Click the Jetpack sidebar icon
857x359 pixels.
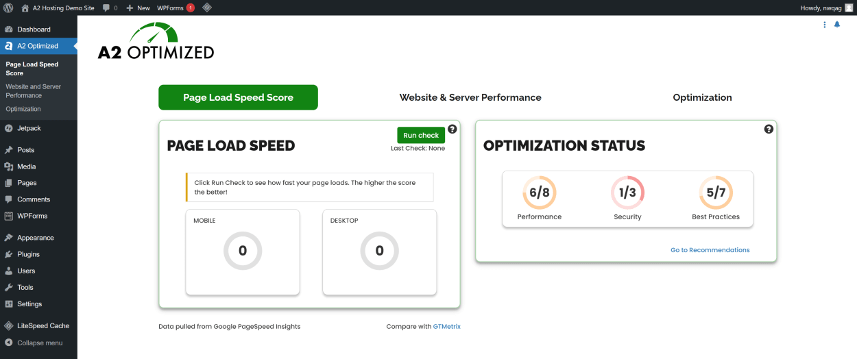click(9, 128)
